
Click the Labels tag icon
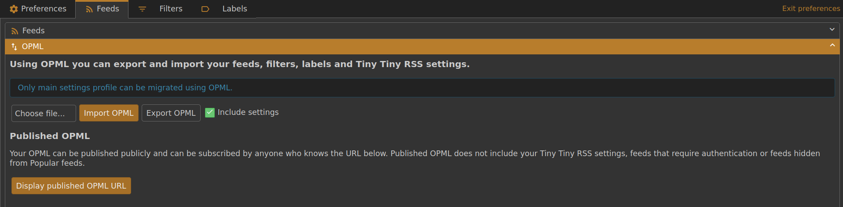coord(205,9)
